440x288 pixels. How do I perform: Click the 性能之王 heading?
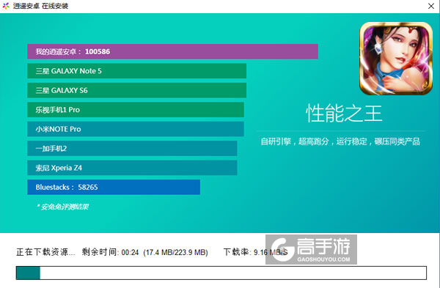point(344,114)
